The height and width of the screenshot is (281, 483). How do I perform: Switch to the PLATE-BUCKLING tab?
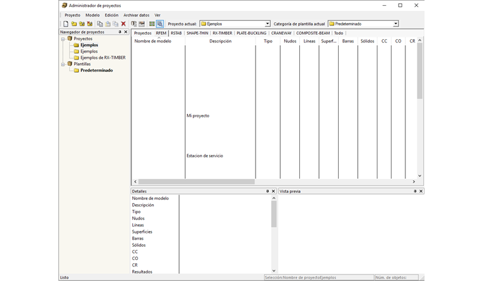252,33
